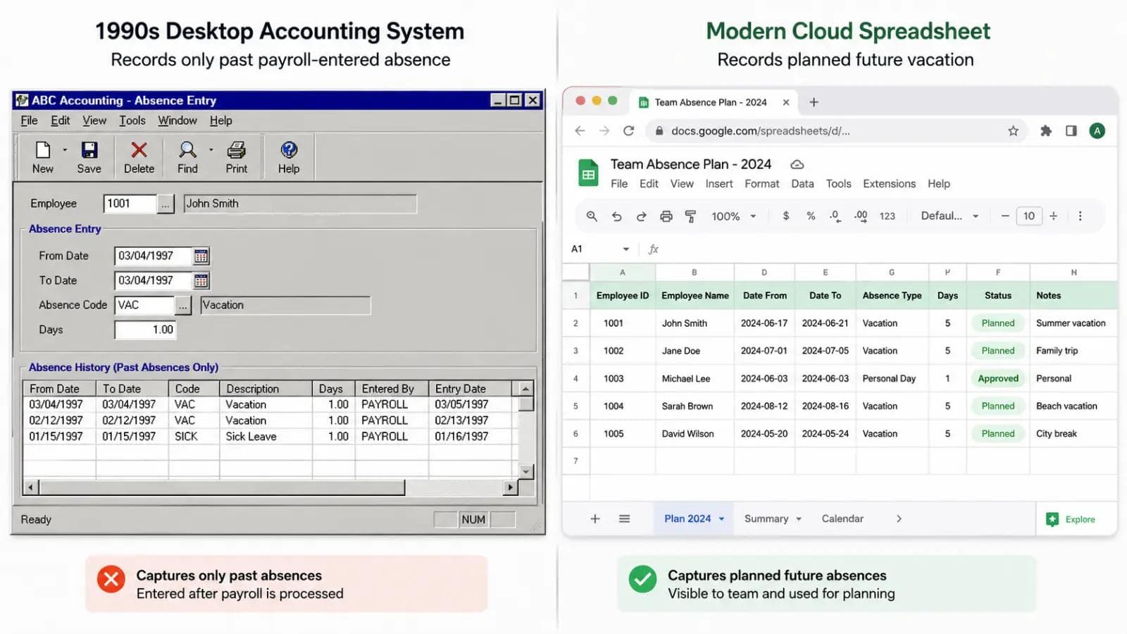Click the absence history scroll down arrow
The image size is (1127, 634).
[x=525, y=471]
